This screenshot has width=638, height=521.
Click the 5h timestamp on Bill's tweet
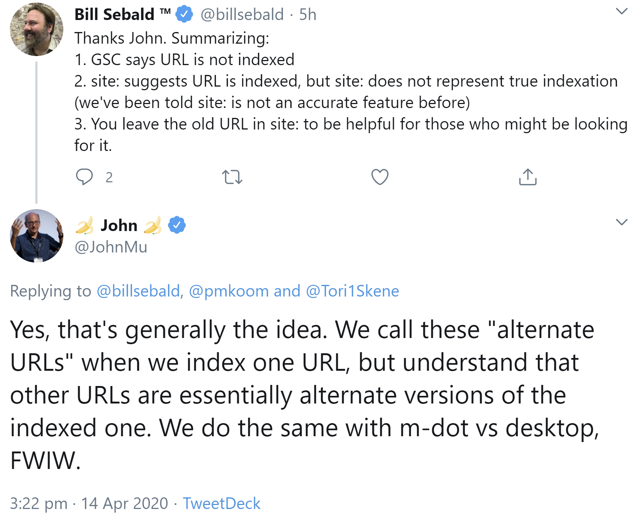tap(307, 14)
